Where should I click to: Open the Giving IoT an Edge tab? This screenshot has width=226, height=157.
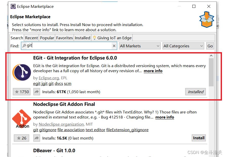coord(112,38)
